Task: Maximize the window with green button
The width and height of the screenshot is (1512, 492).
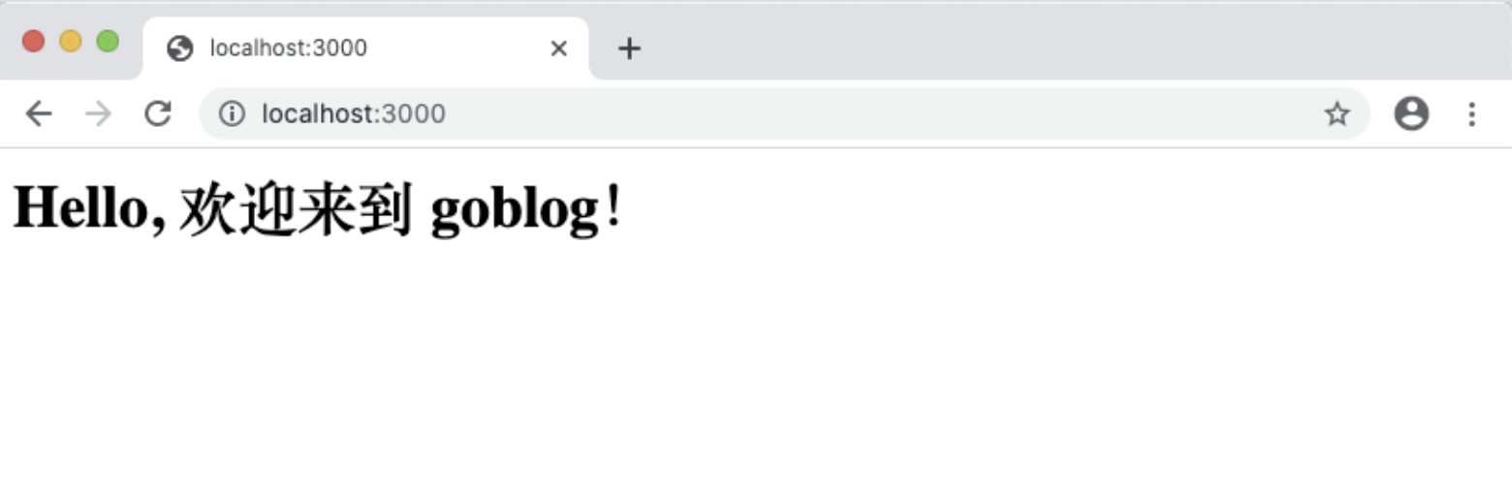Action: (x=108, y=41)
